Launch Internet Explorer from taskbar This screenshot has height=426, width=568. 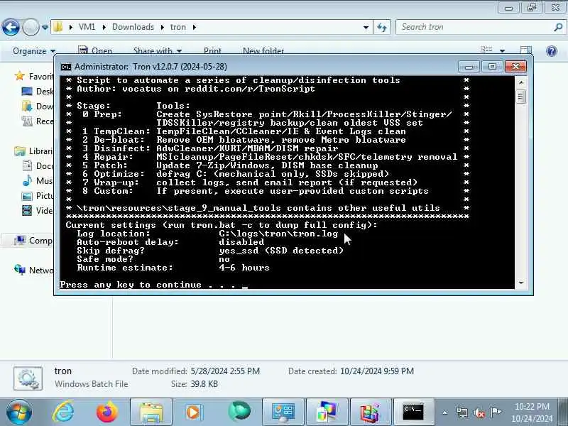tap(63, 413)
